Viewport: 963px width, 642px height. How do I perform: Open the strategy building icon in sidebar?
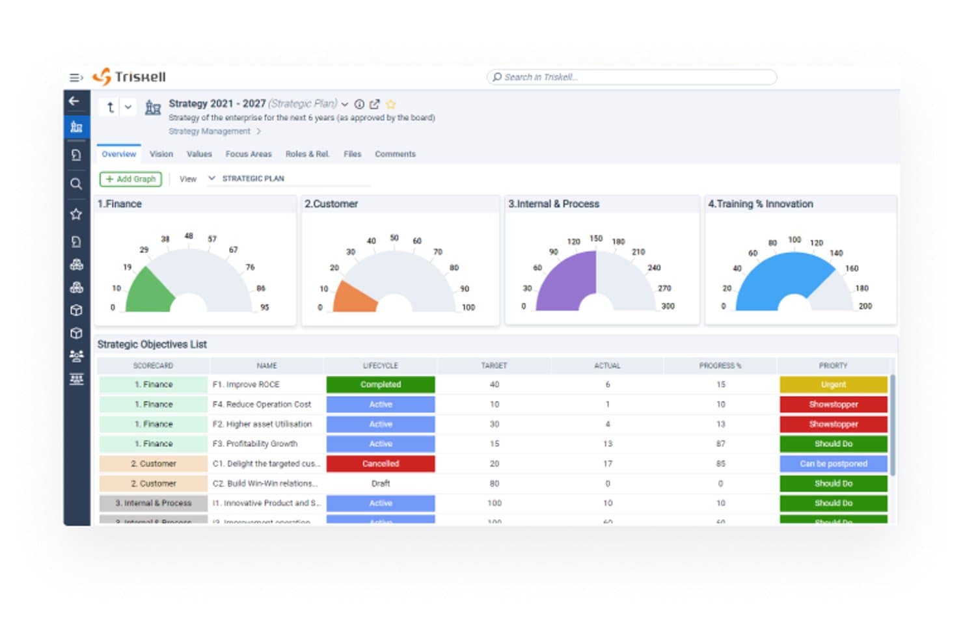tap(76, 127)
